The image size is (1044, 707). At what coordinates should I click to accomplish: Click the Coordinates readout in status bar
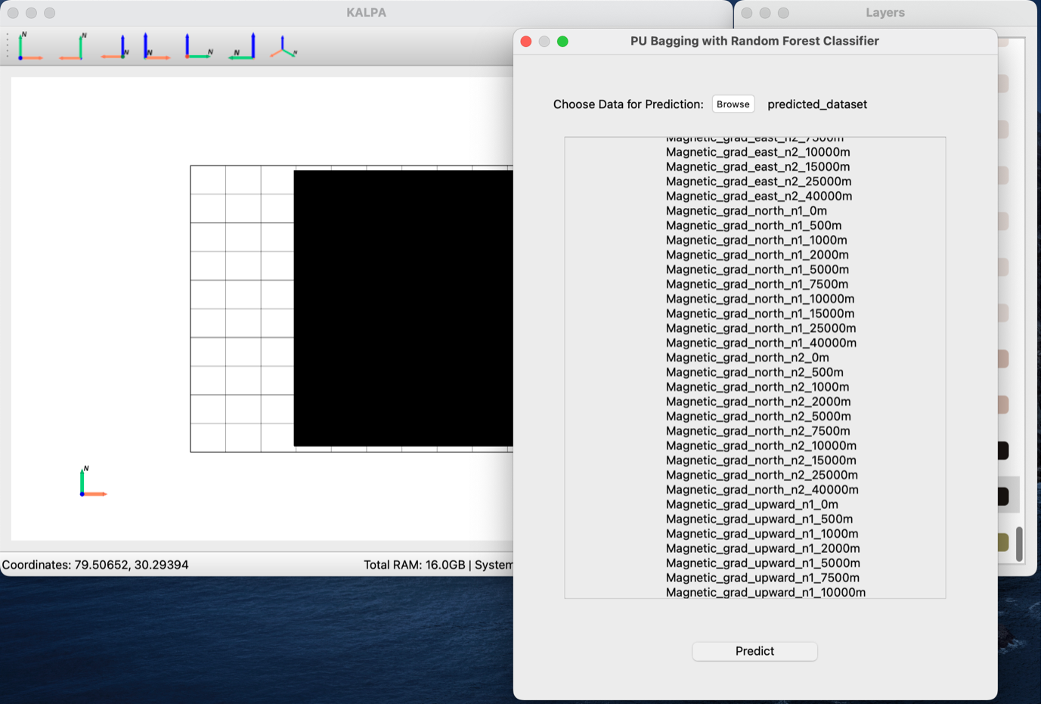point(95,566)
